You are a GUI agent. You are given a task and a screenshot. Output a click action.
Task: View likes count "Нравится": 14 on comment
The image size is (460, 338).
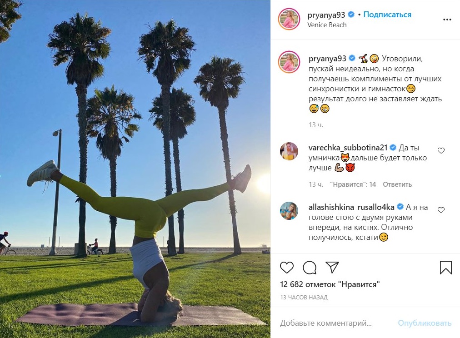click(353, 184)
